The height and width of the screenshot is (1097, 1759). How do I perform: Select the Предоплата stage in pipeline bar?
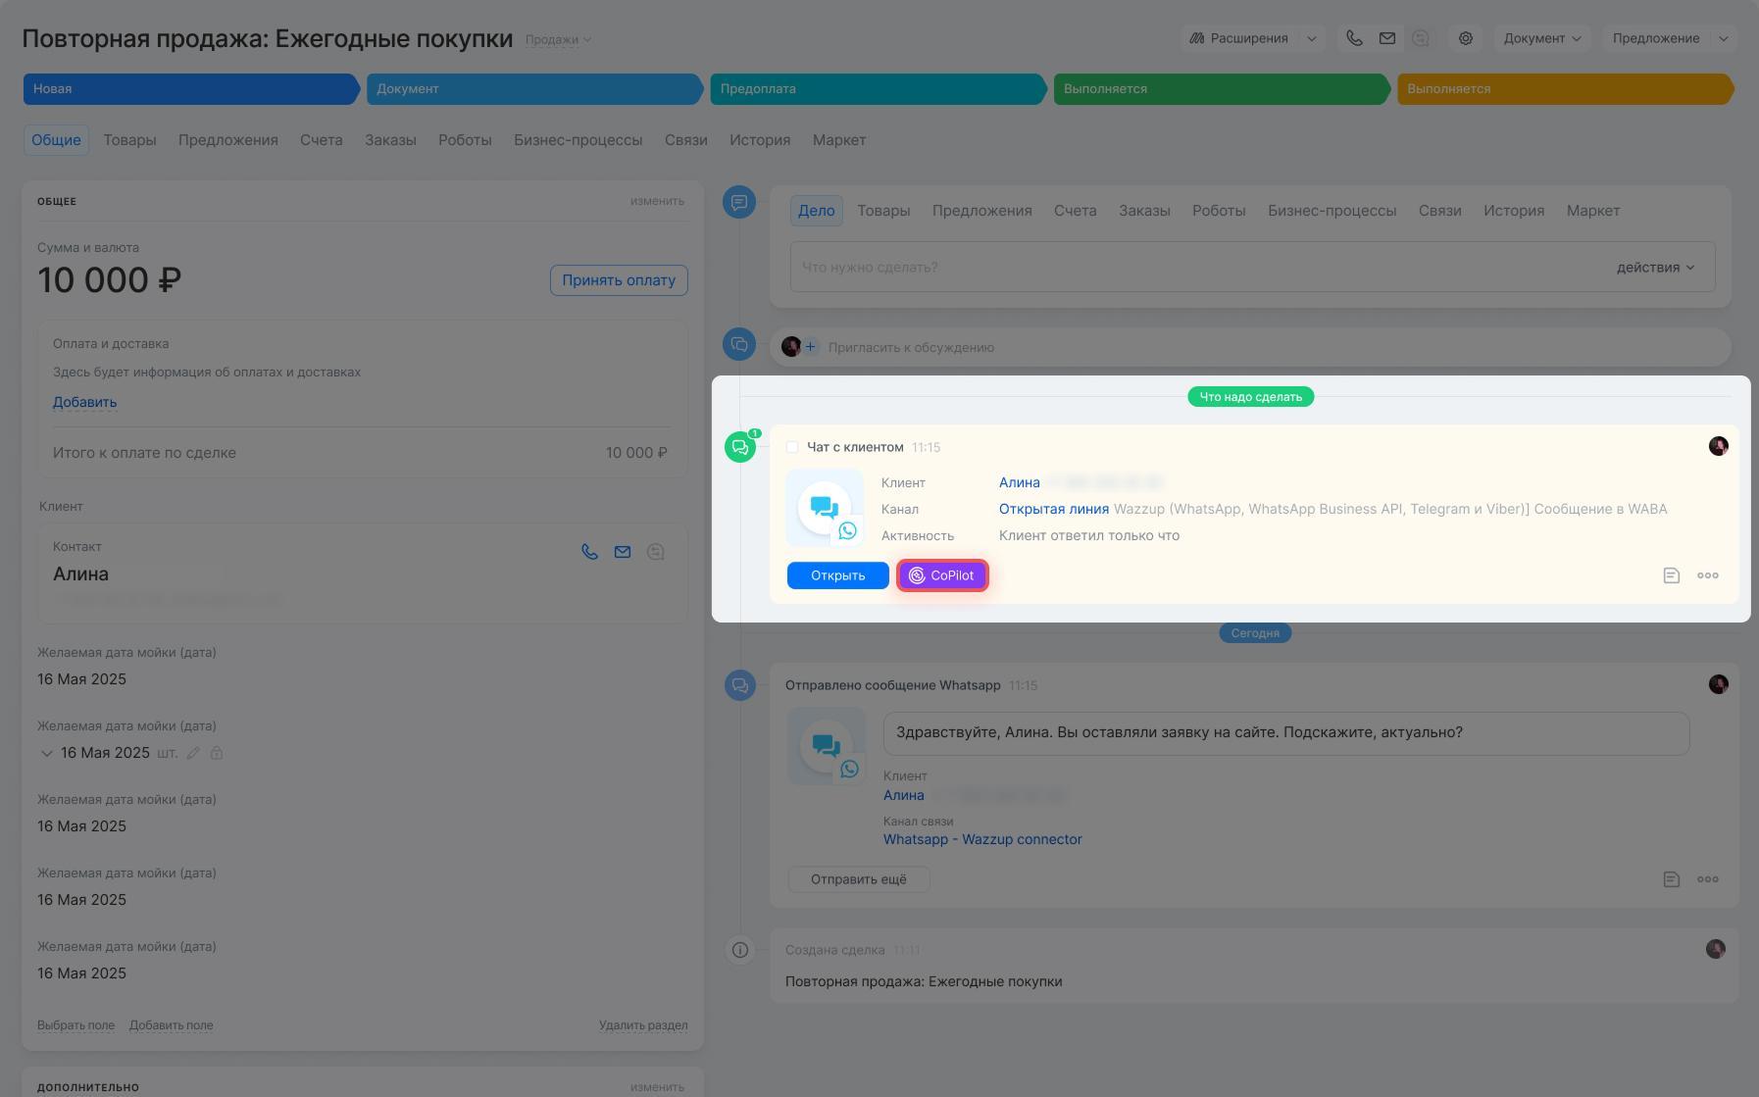coord(876,89)
